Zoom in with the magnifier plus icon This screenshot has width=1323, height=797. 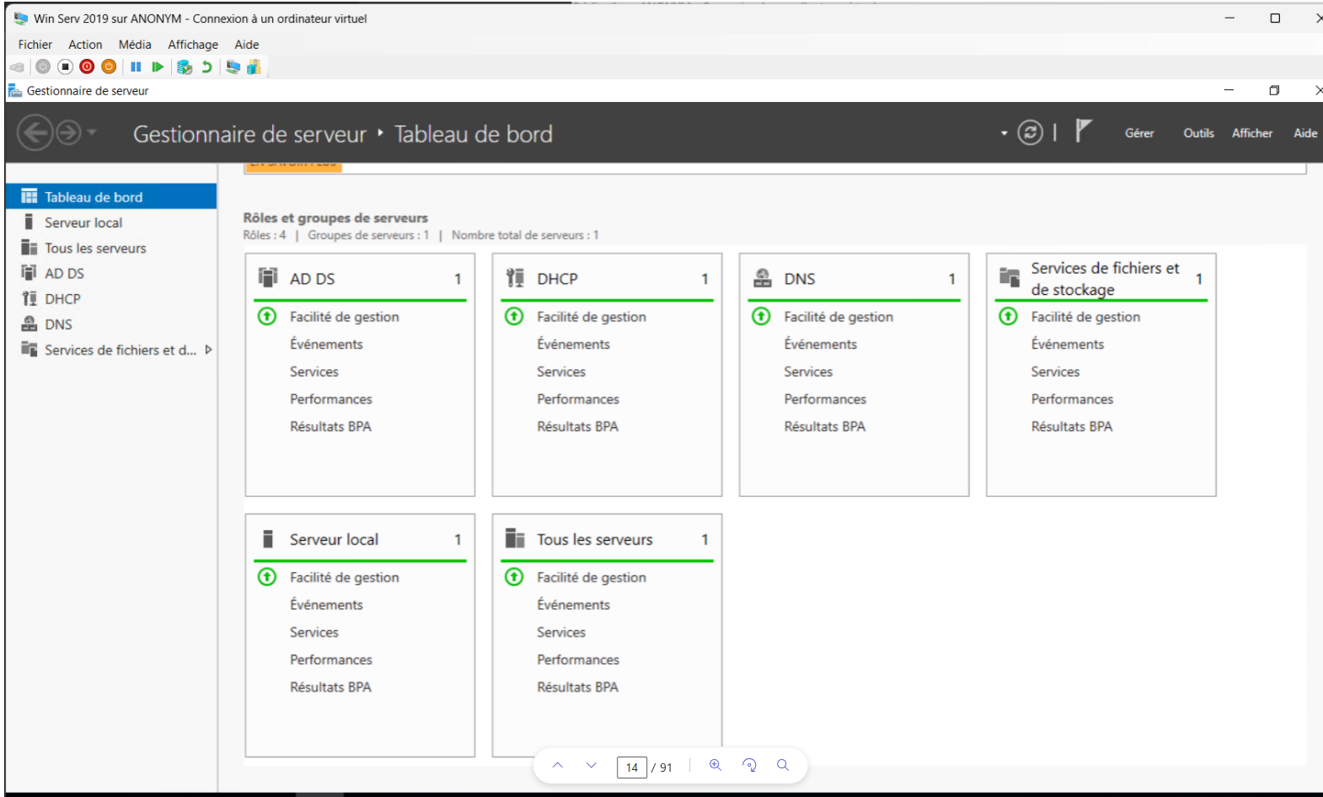pyautogui.click(x=715, y=765)
